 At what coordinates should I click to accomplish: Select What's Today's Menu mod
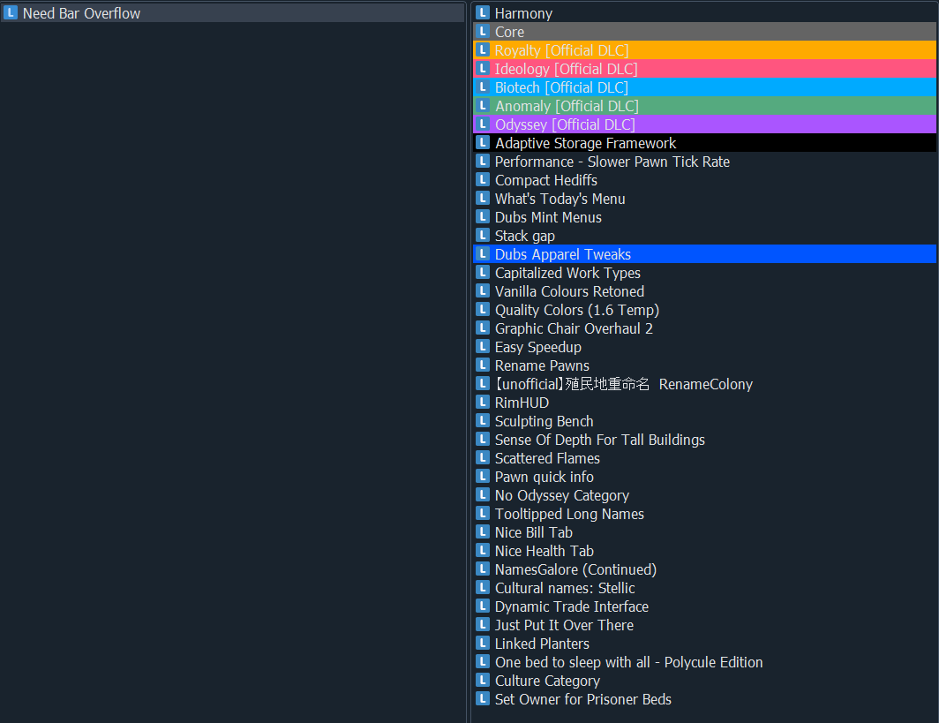[705, 199]
